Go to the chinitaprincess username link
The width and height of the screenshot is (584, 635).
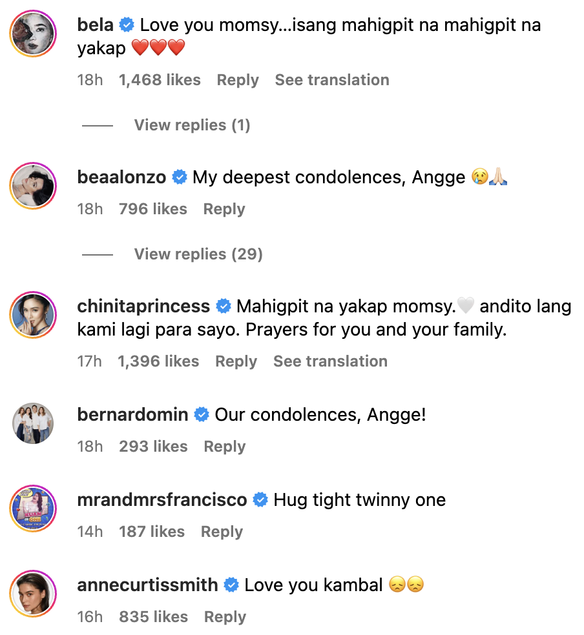[x=143, y=306]
